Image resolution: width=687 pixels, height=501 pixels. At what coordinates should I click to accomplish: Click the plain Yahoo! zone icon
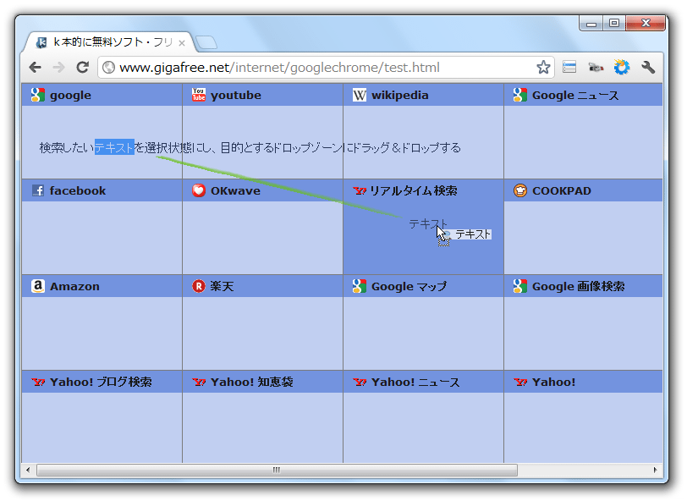(520, 382)
